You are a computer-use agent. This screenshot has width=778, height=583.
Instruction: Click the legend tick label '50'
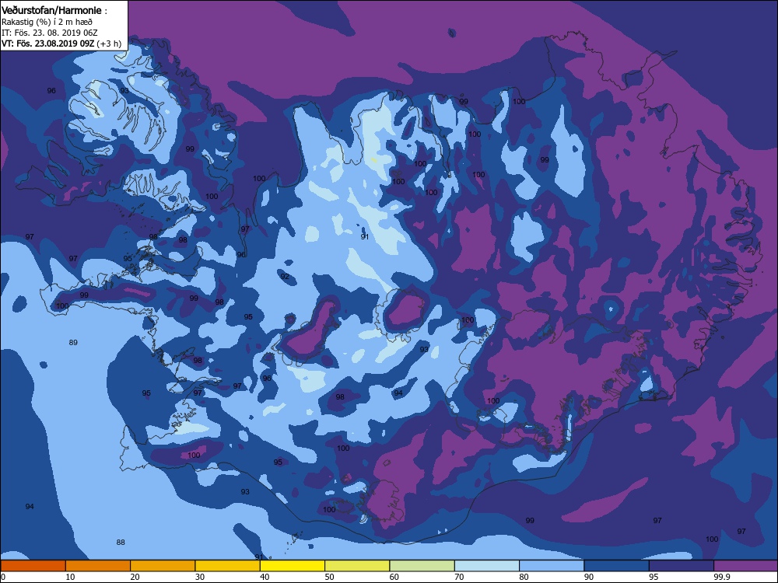[x=329, y=577]
